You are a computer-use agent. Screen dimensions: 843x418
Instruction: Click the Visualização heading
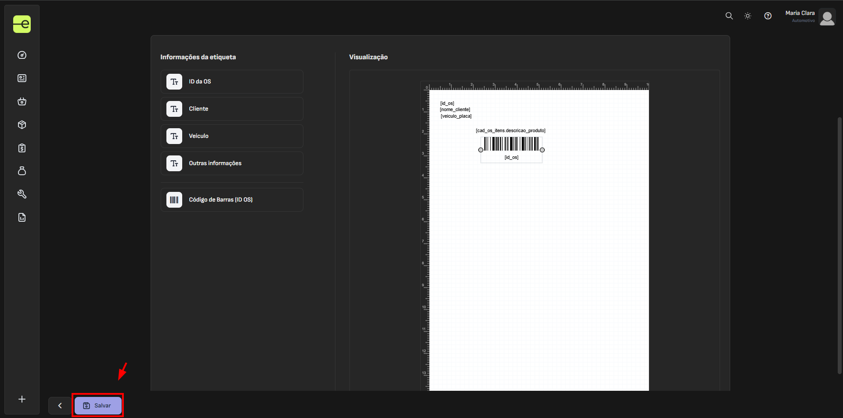tap(368, 57)
